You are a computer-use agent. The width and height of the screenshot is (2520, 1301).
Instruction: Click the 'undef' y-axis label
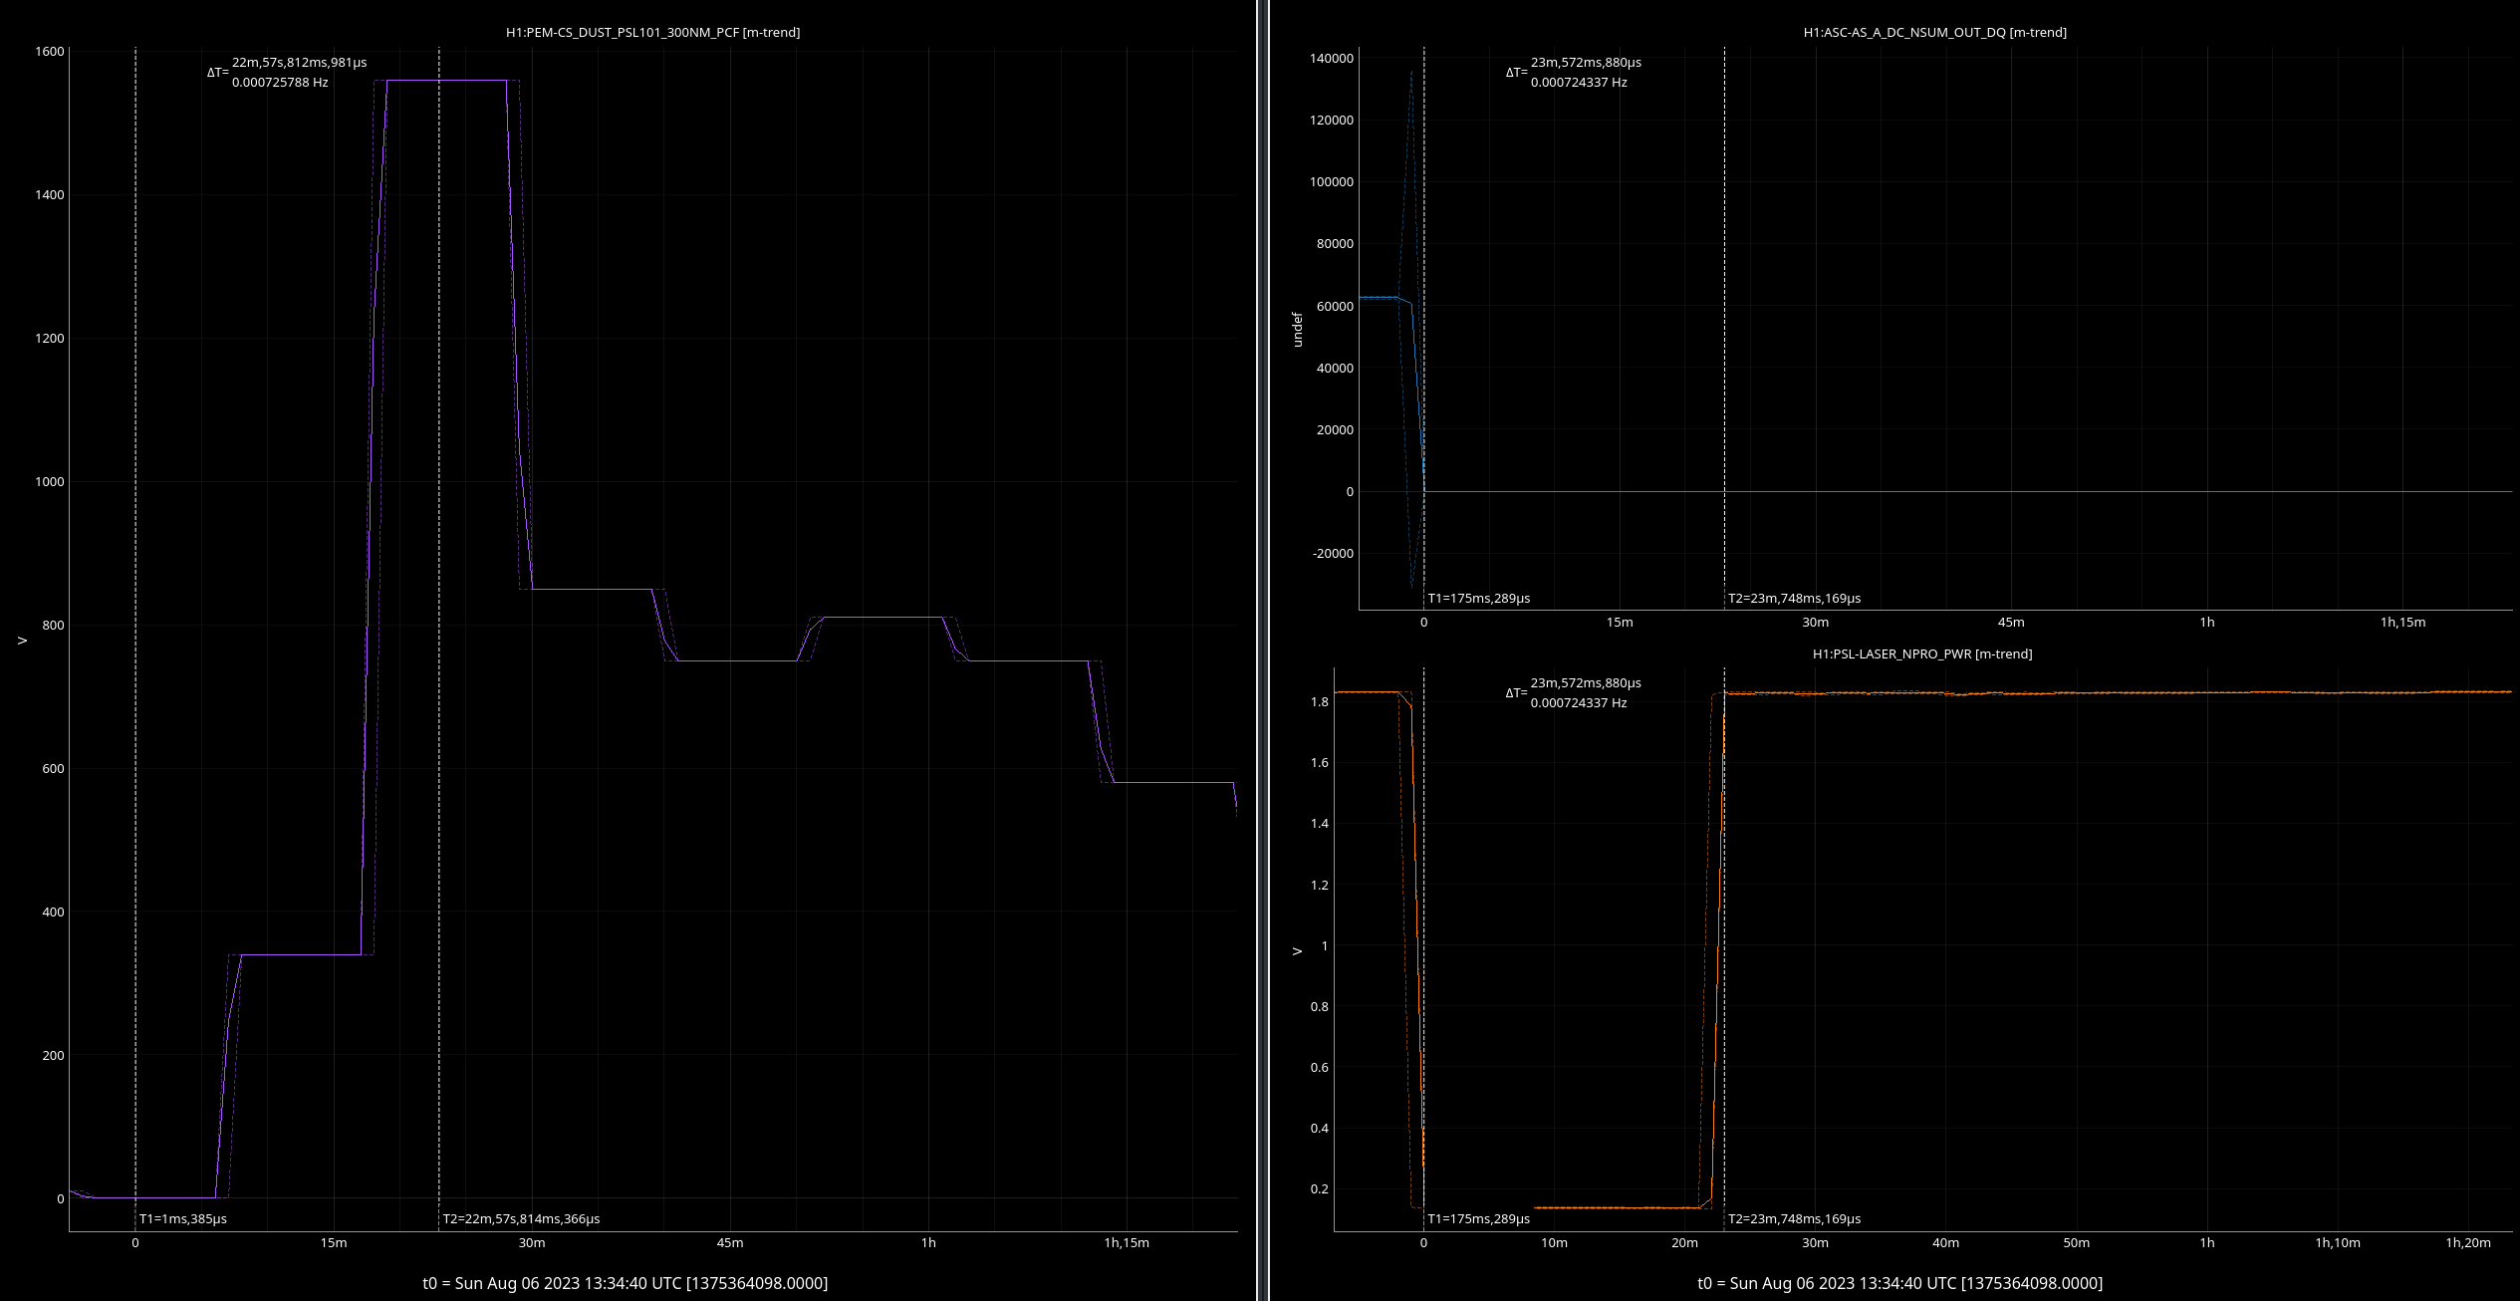coord(1297,330)
